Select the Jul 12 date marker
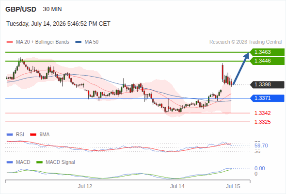The width and height of the screenshot is (286, 194). click(x=85, y=186)
